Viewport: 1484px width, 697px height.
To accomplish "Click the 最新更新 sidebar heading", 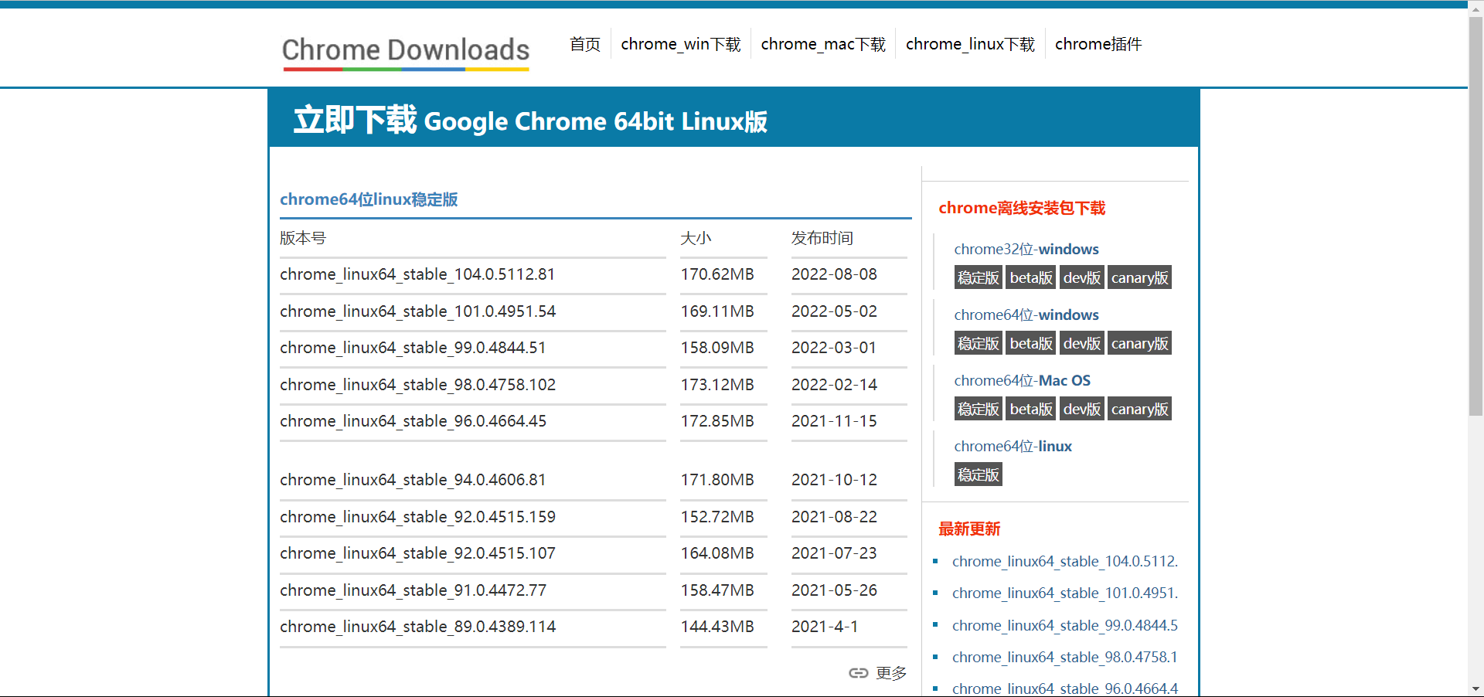I will tap(969, 529).
